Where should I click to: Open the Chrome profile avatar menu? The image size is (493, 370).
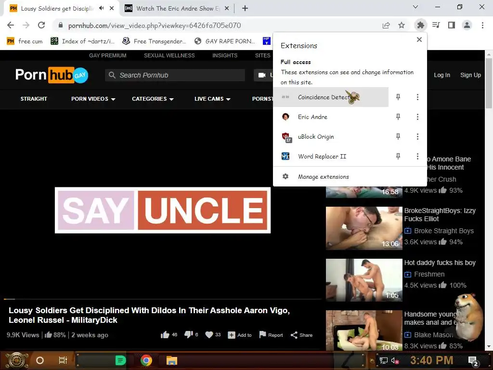tap(467, 25)
